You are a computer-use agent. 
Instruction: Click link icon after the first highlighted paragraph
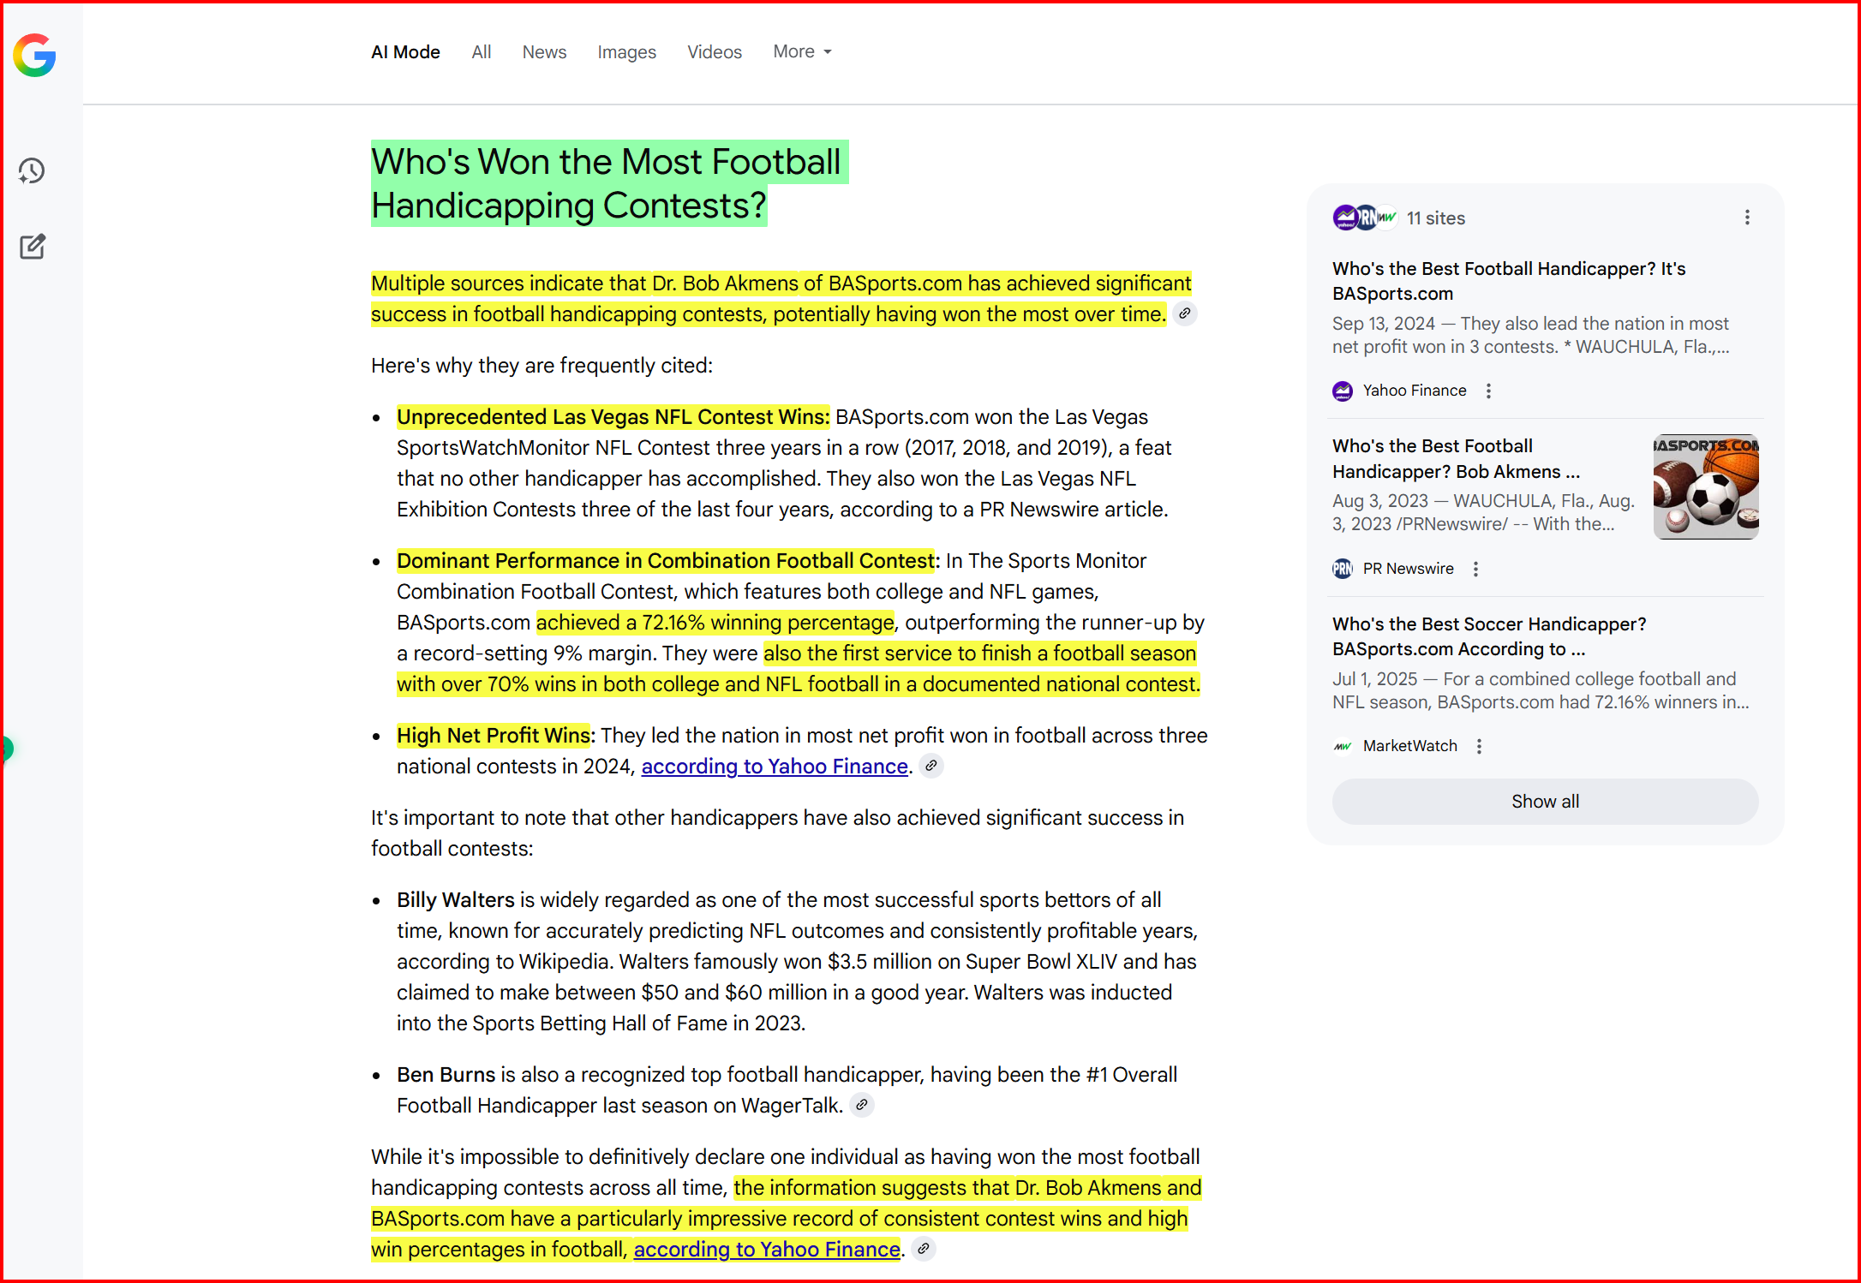coord(1184,314)
